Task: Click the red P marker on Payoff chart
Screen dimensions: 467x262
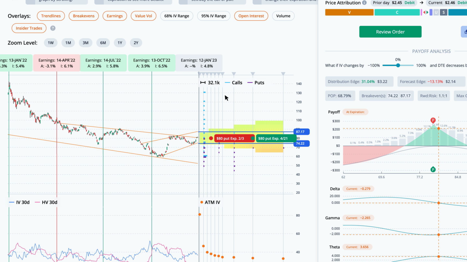Action: pyautogui.click(x=433, y=120)
